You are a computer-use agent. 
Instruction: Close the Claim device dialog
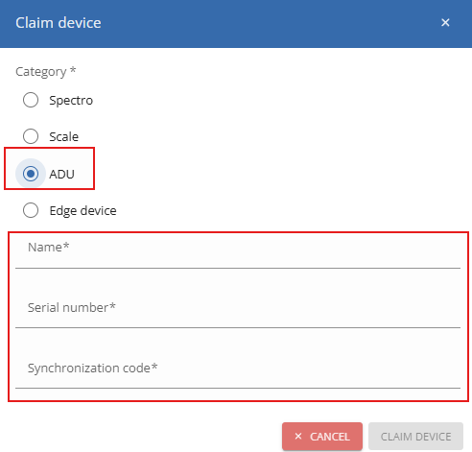[x=445, y=23]
